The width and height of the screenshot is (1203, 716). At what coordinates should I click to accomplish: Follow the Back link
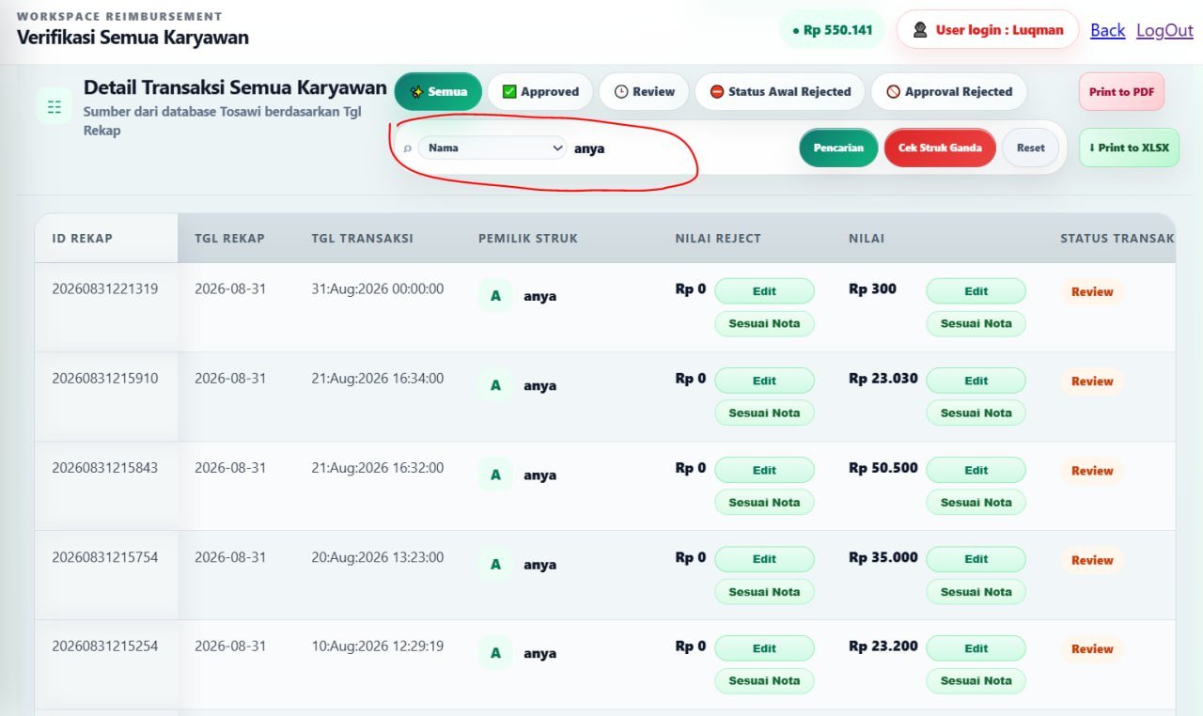point(1107,30)
